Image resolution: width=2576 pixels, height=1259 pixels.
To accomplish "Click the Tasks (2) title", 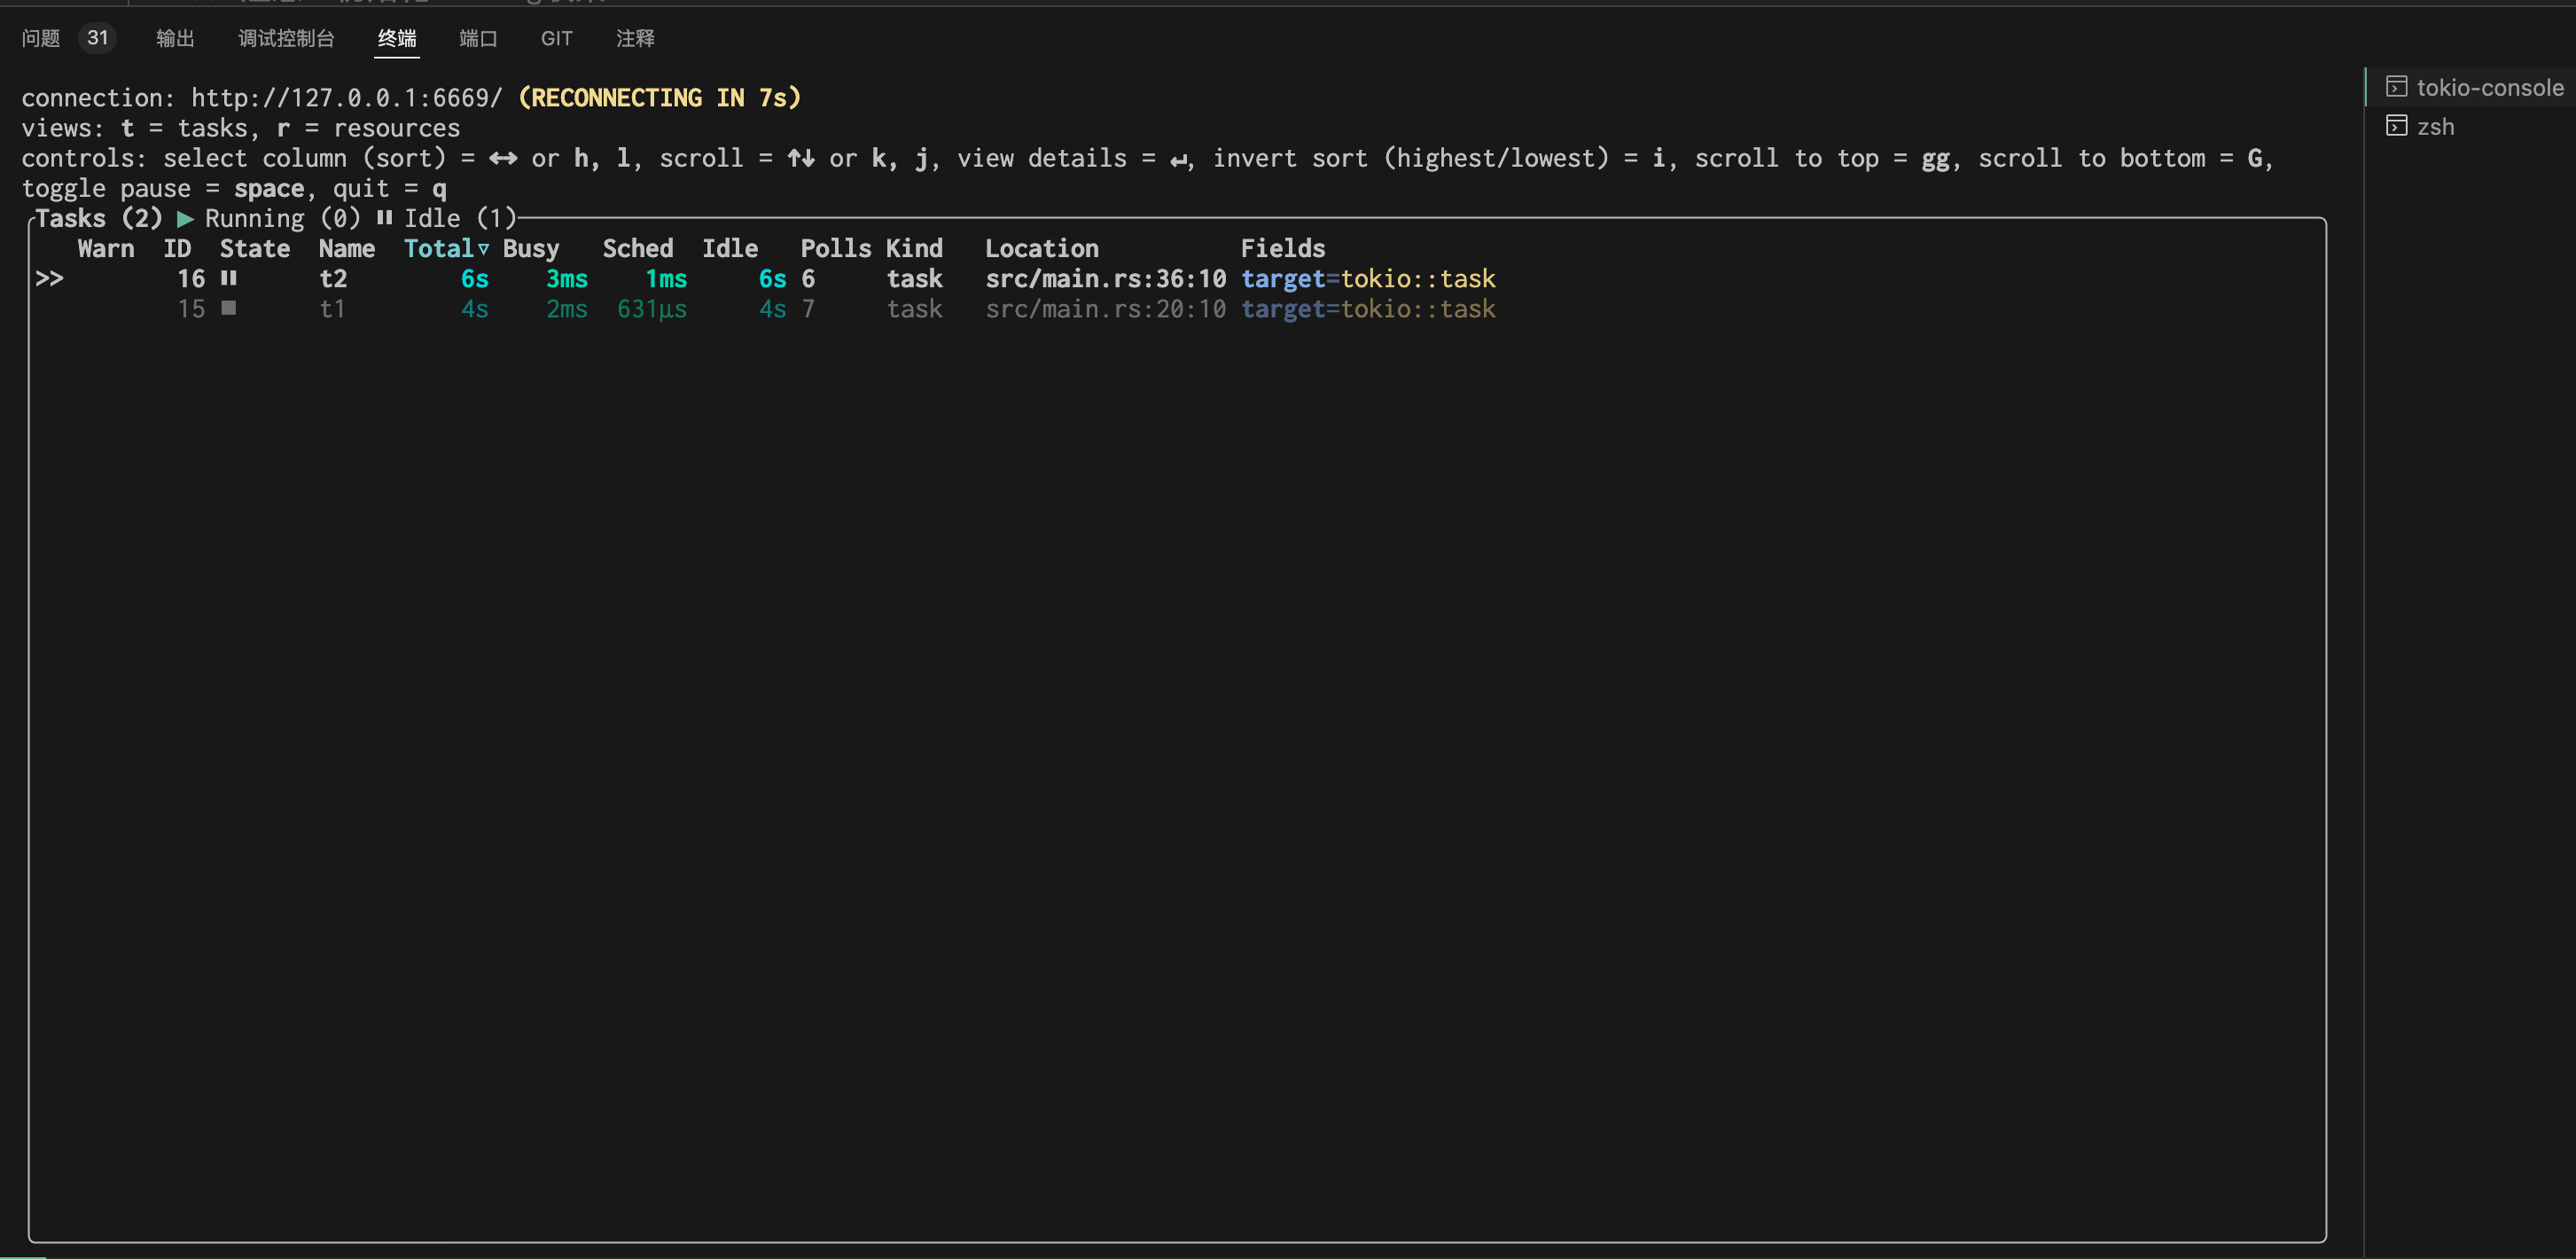I will [99, 219].
